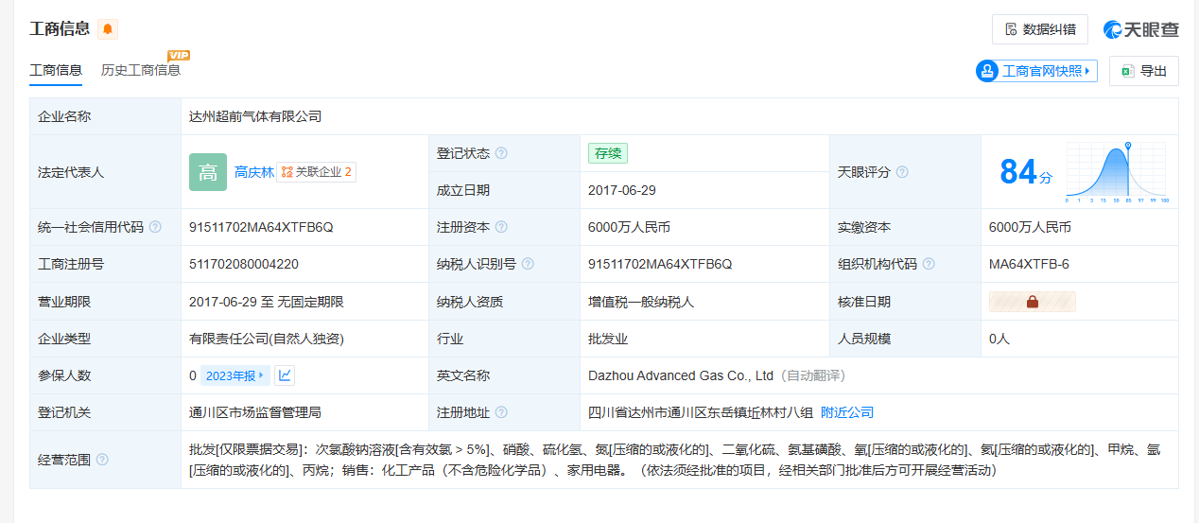Click 增值税一般纳税人 taxpayer qualification

tap(641, 302)
